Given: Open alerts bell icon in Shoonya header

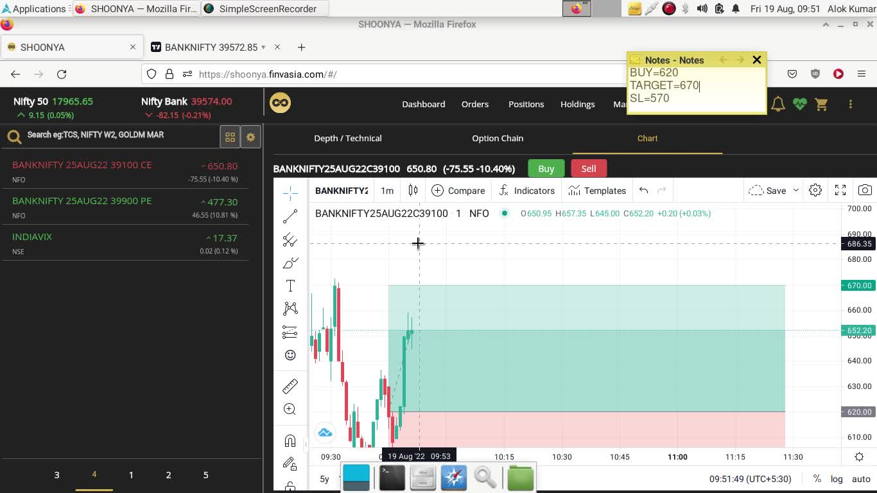Looking at the screenshot, I should pyautogui.click(x=778, y=104).
